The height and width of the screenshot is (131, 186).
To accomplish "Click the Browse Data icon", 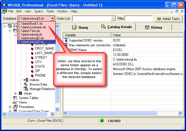I will click(x=26, y=84).
